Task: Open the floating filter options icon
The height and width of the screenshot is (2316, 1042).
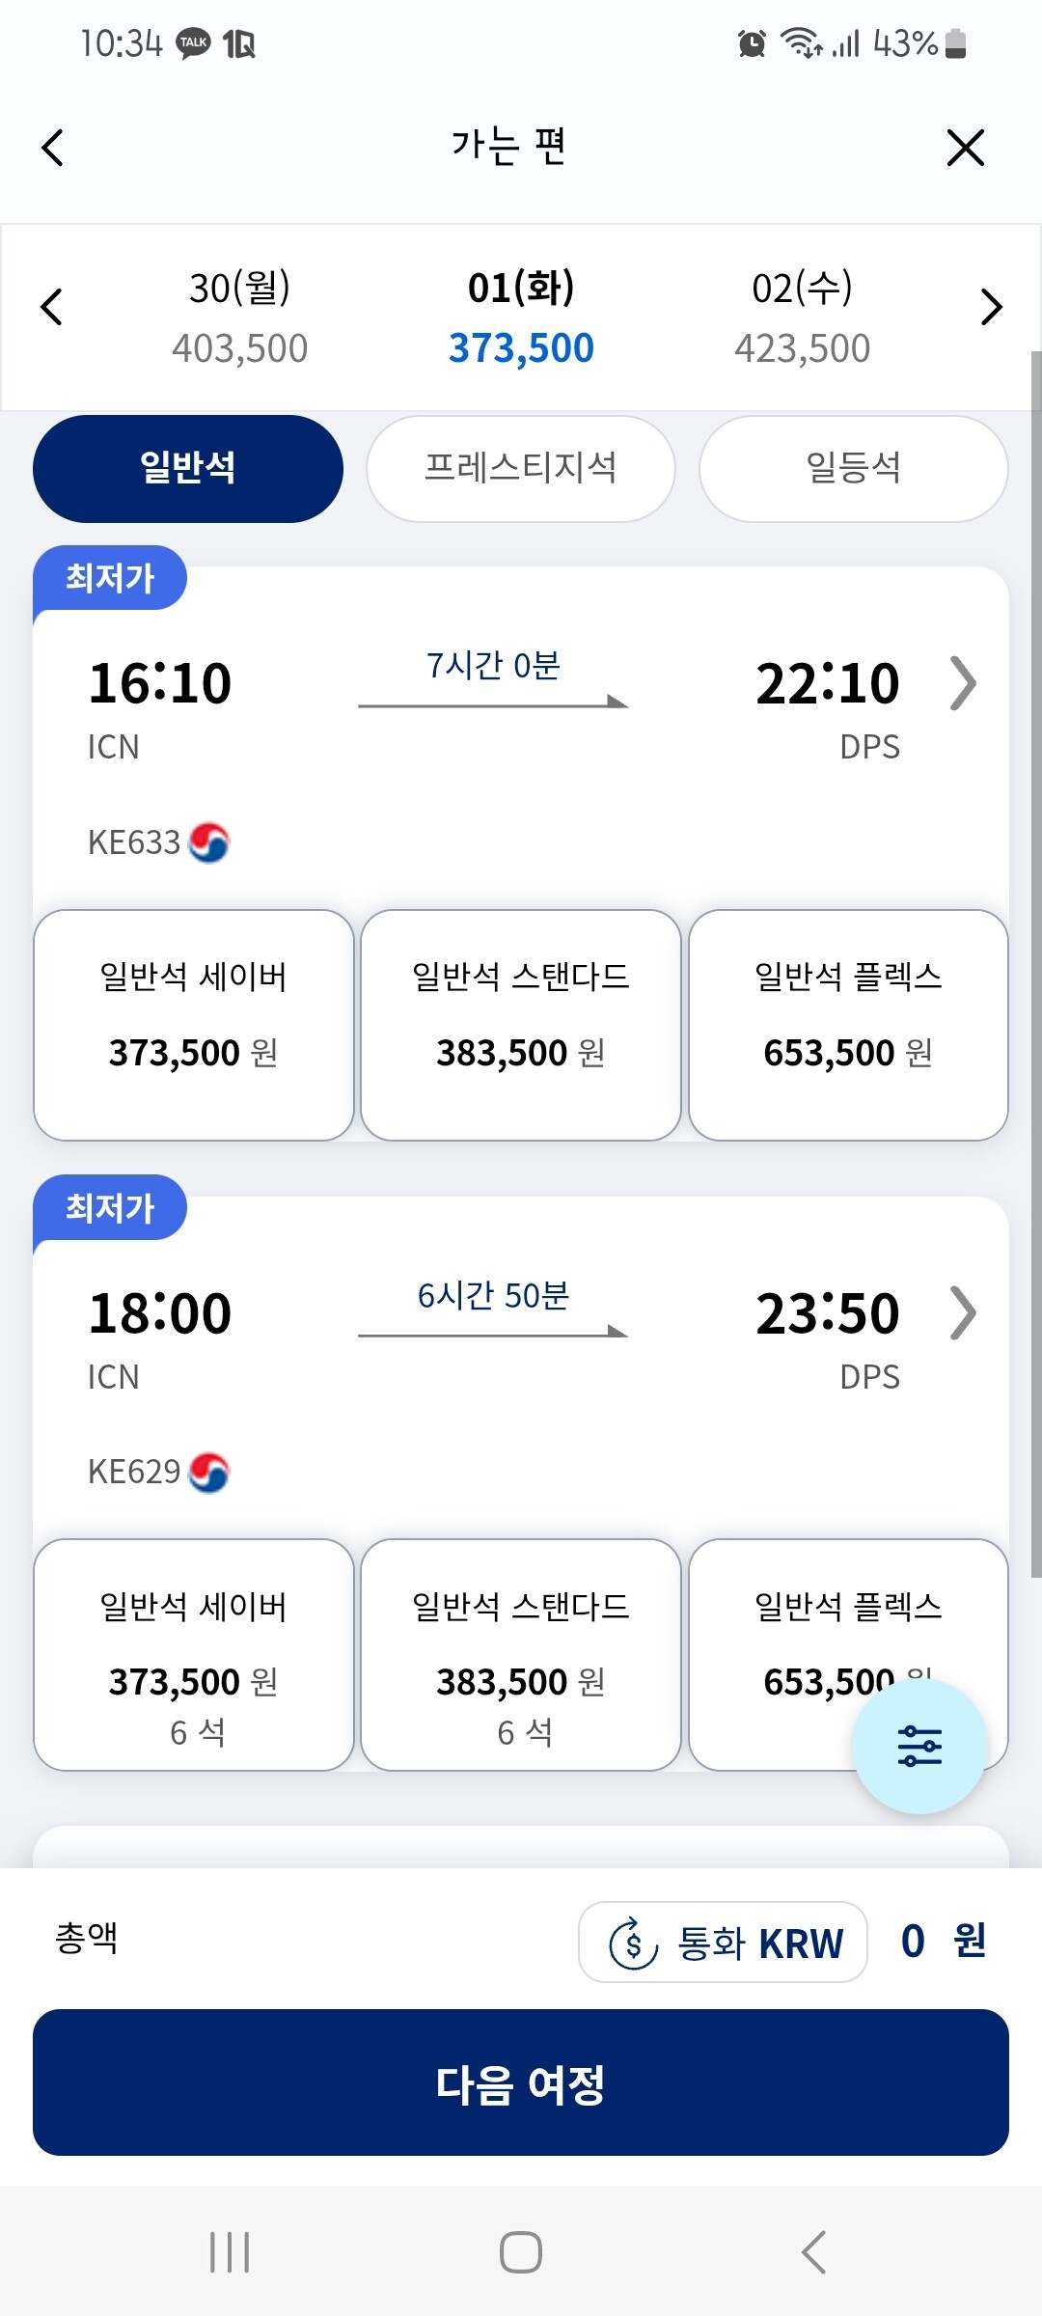Action: (x=919, y=1746)
